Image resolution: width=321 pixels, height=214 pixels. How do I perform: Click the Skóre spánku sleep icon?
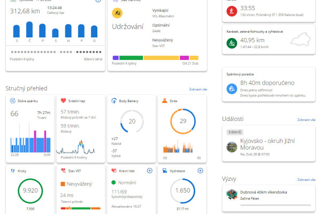coord(13,101)
